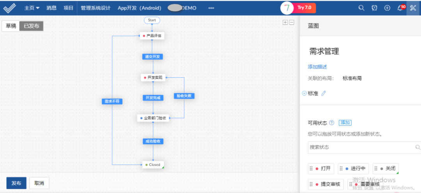The width and height of the screenshot is (421, 193).
Task: Click the drag handle of 提交审核 status
Action: (x=311, y=184)
